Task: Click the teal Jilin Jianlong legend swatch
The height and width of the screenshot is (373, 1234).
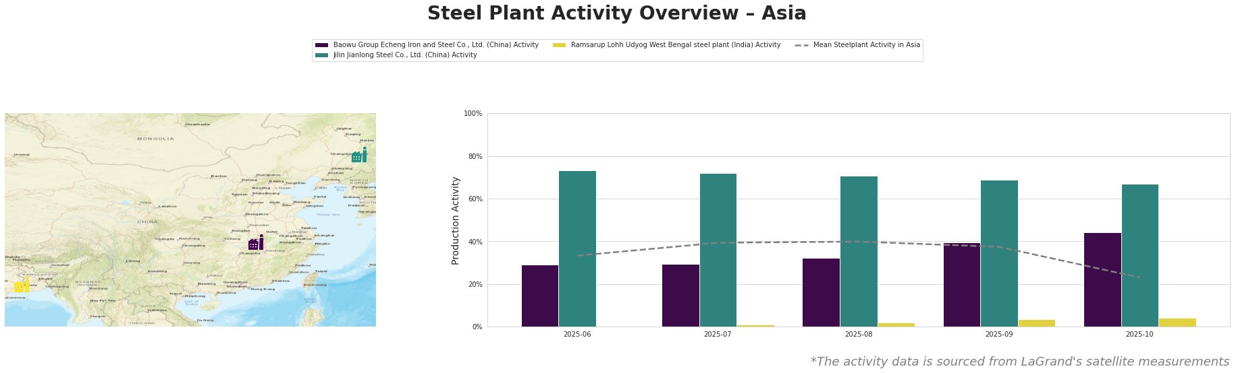Action: pyautogui.click(x=321, y=55)
